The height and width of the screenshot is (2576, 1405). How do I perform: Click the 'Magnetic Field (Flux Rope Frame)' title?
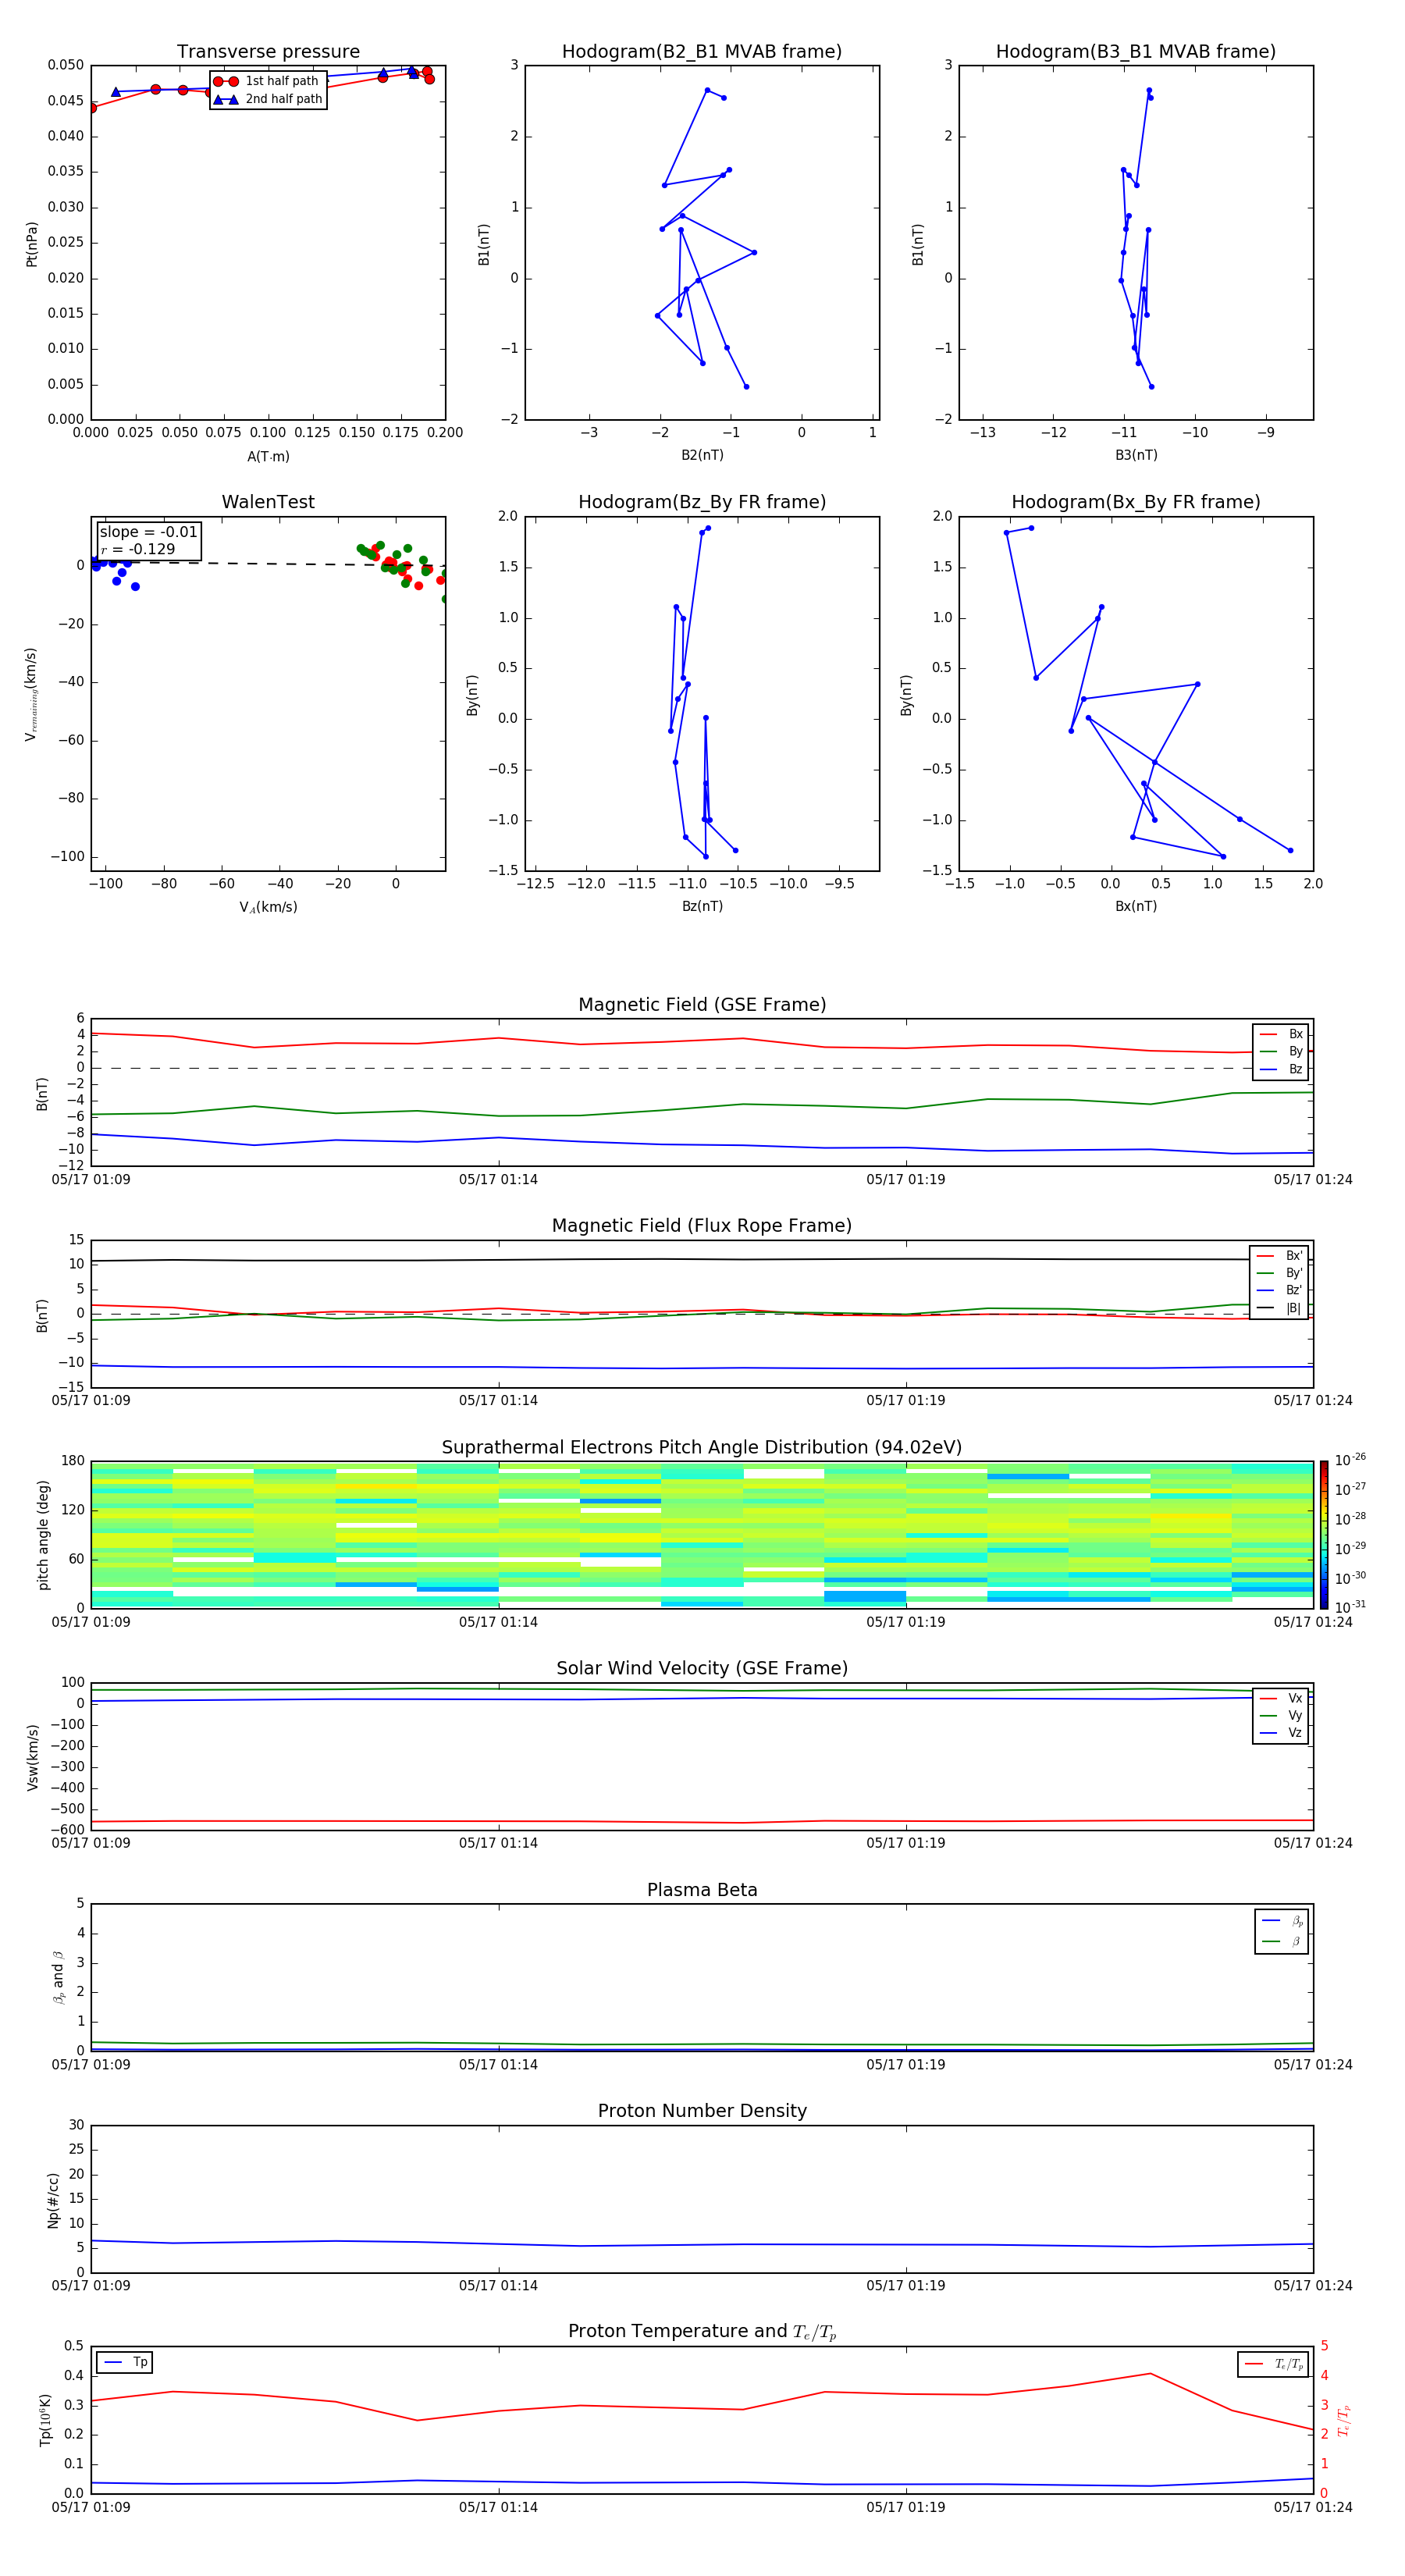coord(702,1226)
